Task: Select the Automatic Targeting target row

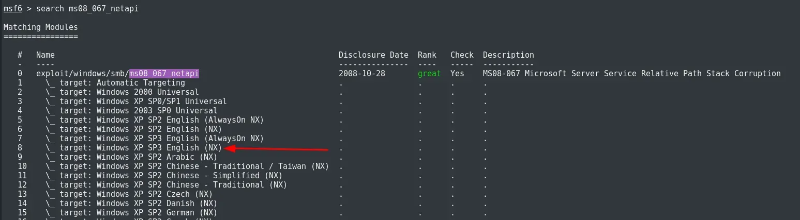Action: (115, 83)
